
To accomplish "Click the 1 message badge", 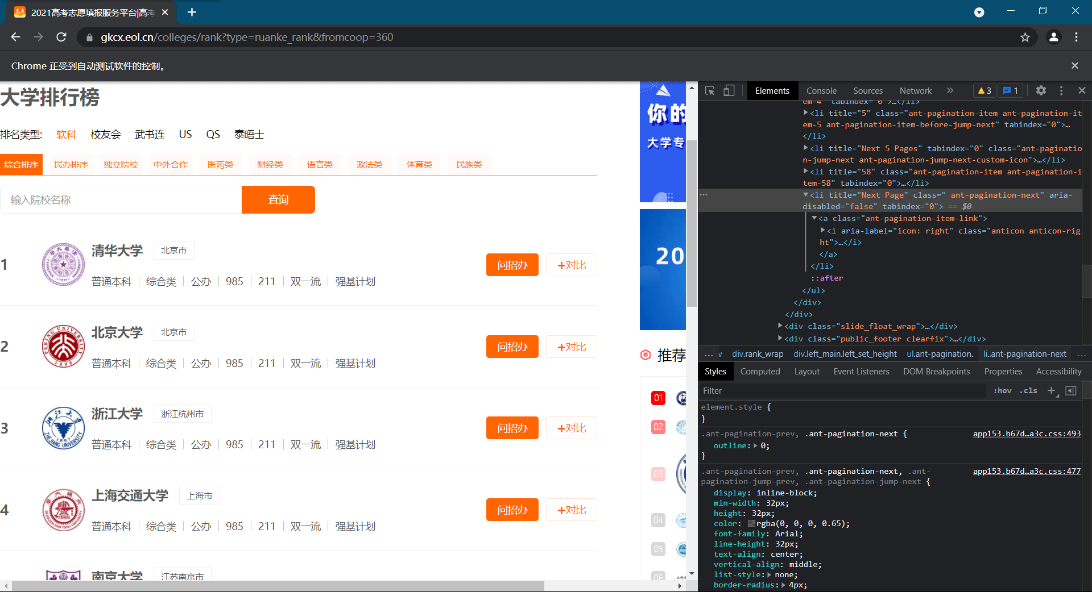I will point(1011,90).
